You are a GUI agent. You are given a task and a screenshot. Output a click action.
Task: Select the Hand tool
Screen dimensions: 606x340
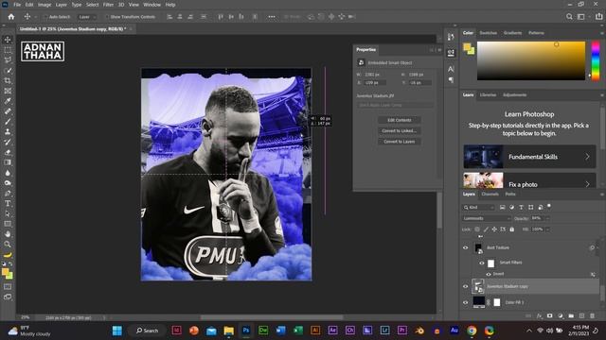8,234
